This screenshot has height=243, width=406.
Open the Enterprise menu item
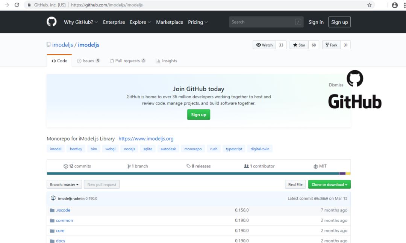[x=114, y=22]
